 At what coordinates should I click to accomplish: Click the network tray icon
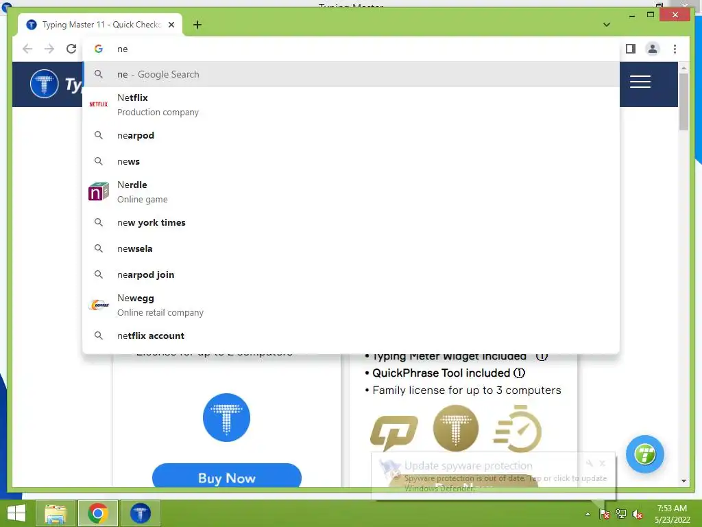[x=621, y=514]
